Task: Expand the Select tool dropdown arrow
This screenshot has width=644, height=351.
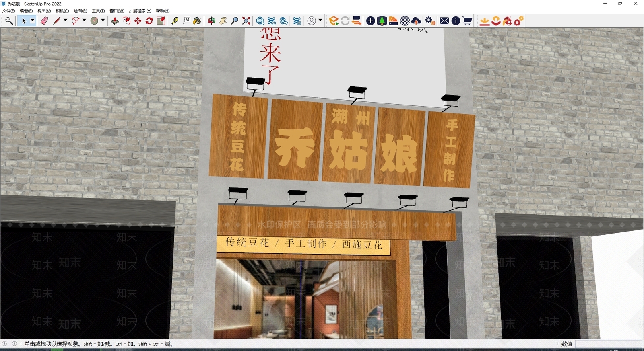Action: (33, 21)
